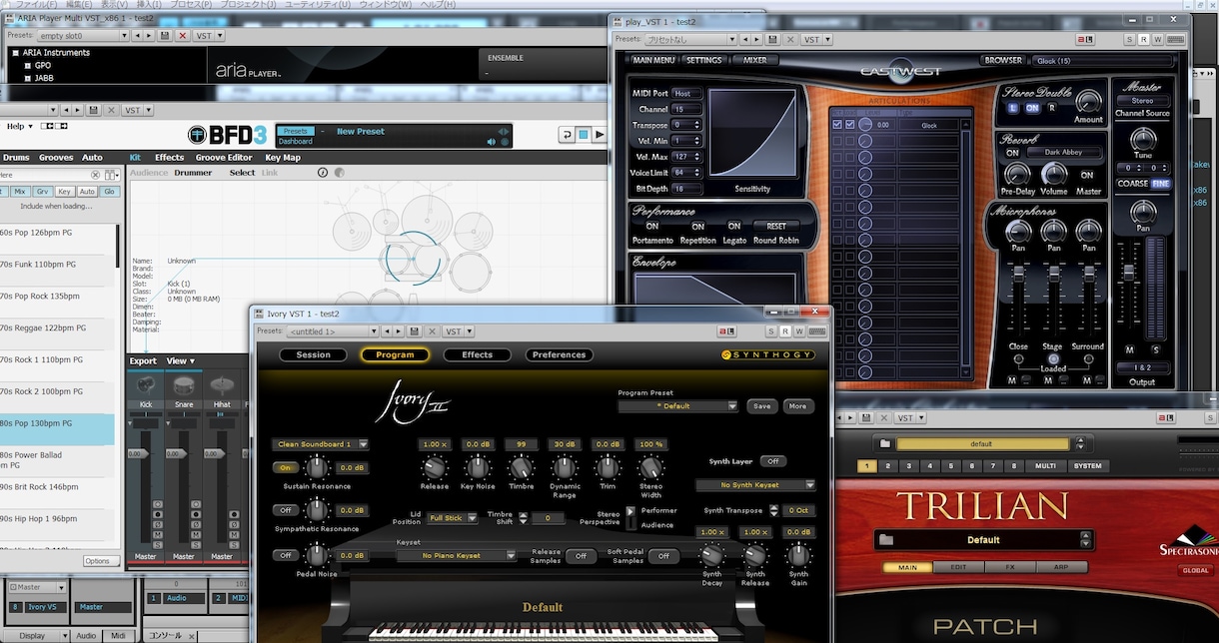1219x643 pixels.
Task: Click the Save button in Ivory Program Preset
Action: [762, 406]
